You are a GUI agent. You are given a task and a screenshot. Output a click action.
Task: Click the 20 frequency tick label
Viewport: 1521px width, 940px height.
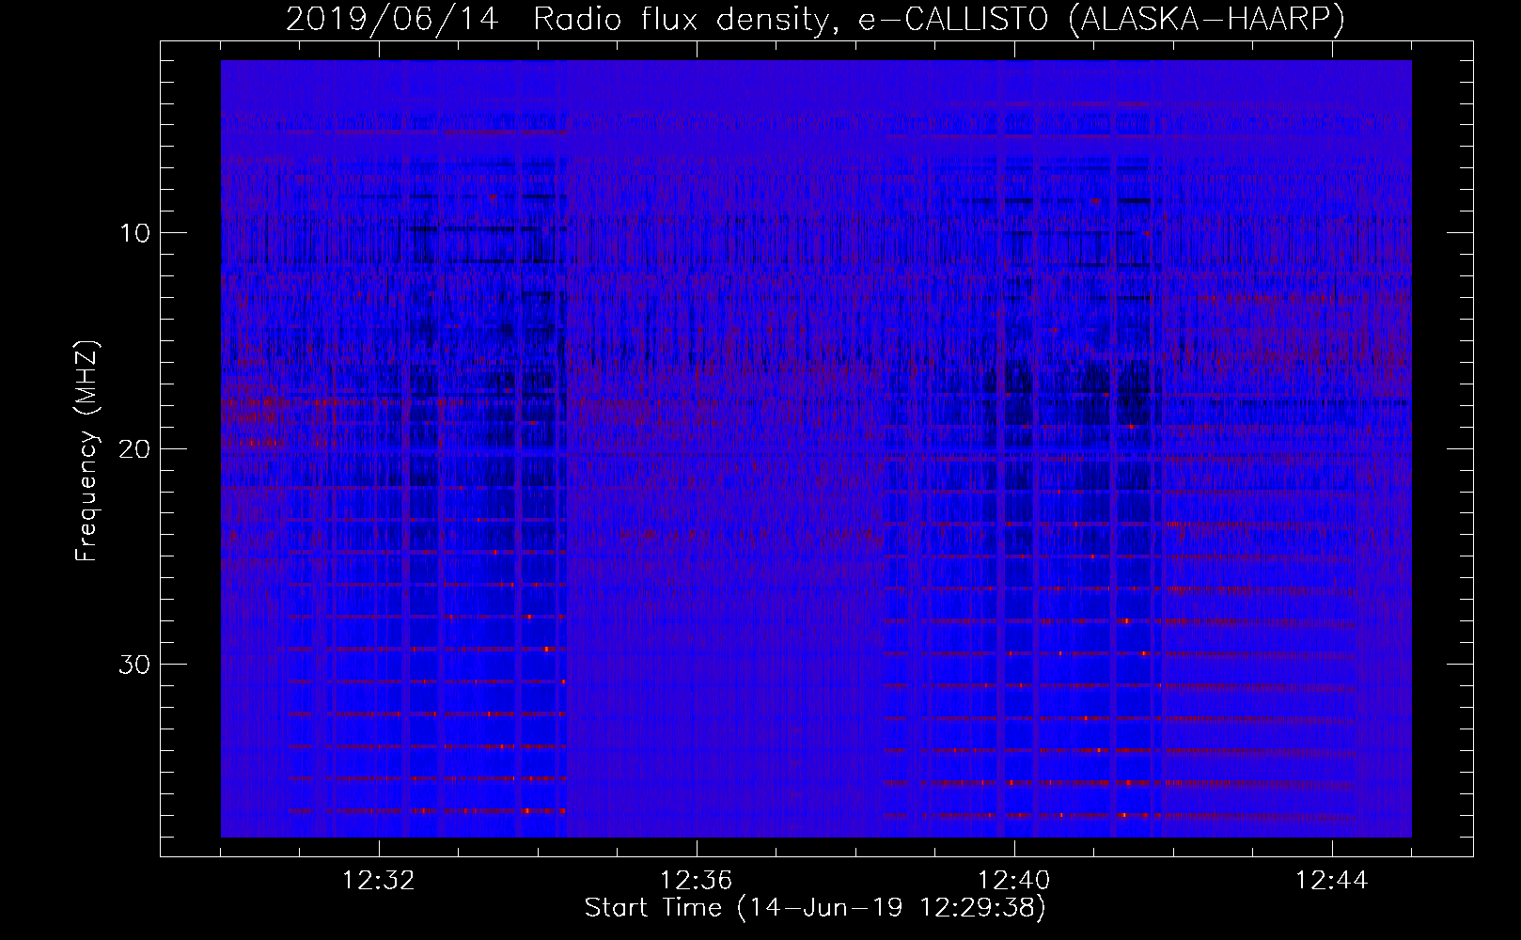pos(135,448)
